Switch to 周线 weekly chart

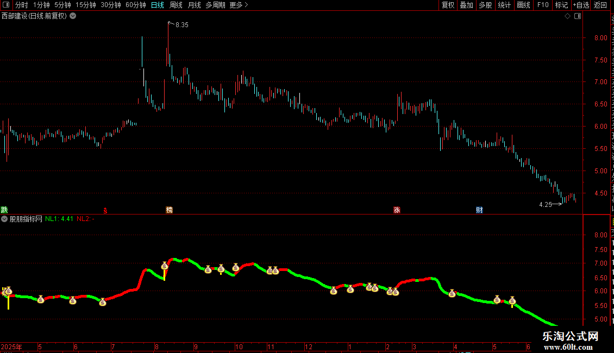pyautogui.click(x=176, y=5)
